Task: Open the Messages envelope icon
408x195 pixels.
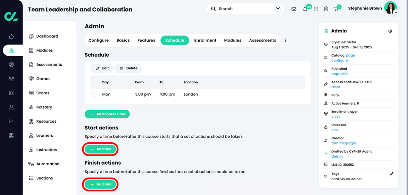Action: pyautogui.click(x=294, y=9)
